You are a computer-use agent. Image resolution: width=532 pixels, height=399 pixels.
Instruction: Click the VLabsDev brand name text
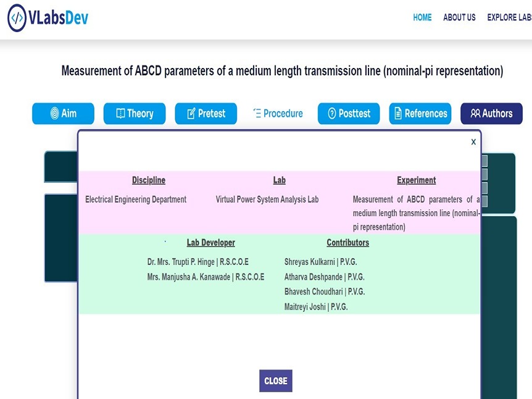click(x=59, y=18)
